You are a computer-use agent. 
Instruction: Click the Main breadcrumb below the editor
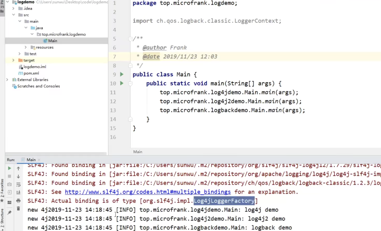pyautogui.click(x=138, y=152)
